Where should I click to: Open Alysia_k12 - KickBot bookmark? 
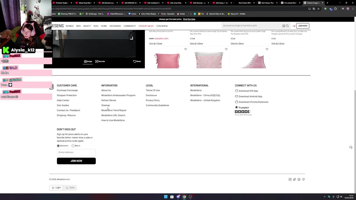click(x=236, y=14)
